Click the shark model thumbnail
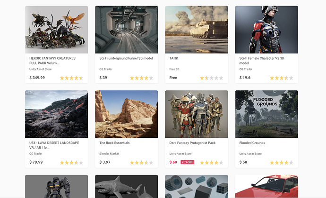The width and height of the screenshot is (326, 198). click(126, 187)
